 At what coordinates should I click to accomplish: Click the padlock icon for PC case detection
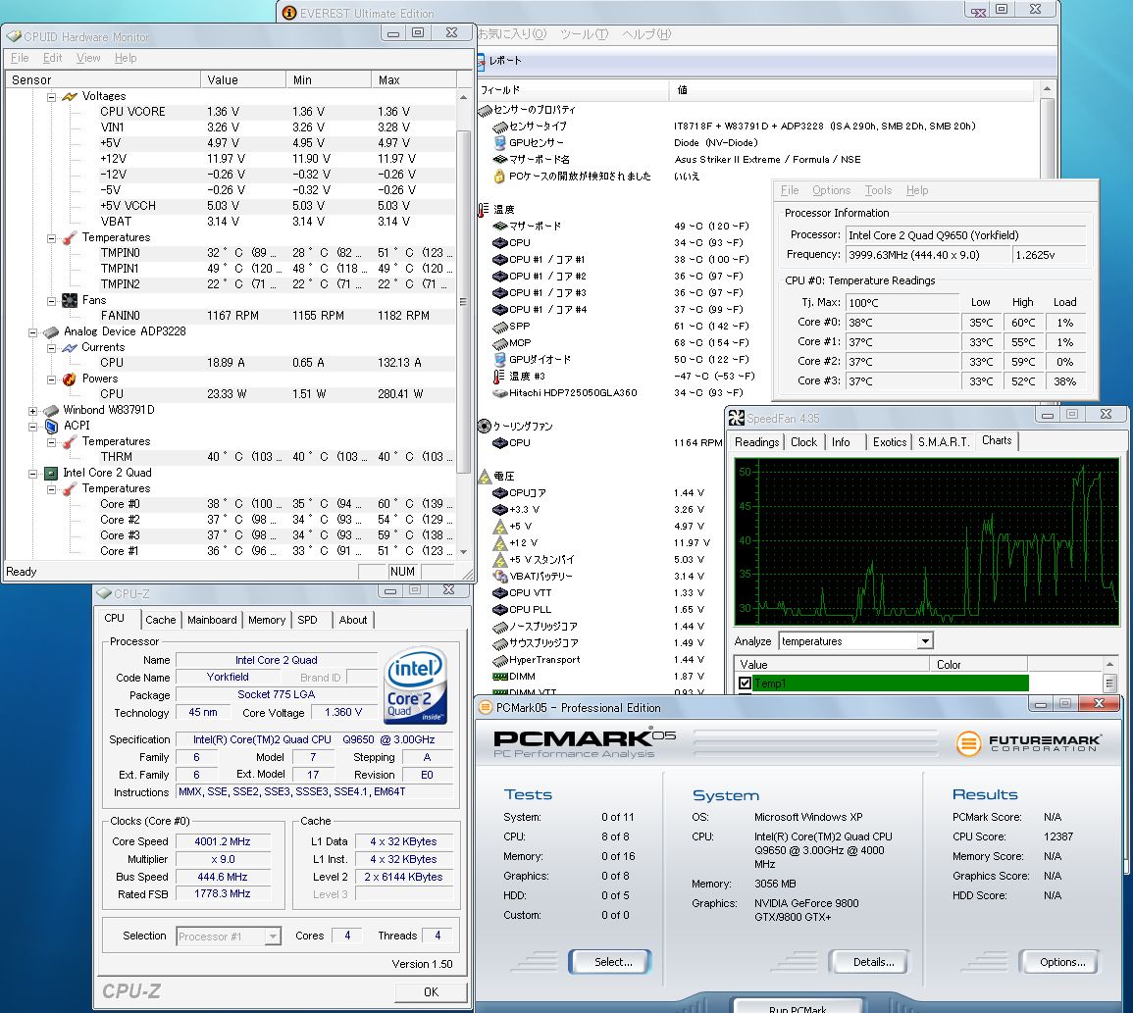(499, 177)
